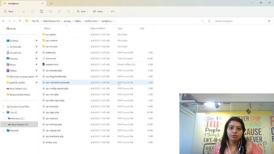Click the Forward navigation arrow

tap(9, 21)
